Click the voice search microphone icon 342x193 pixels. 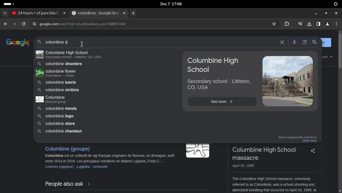tap(294, 42)
